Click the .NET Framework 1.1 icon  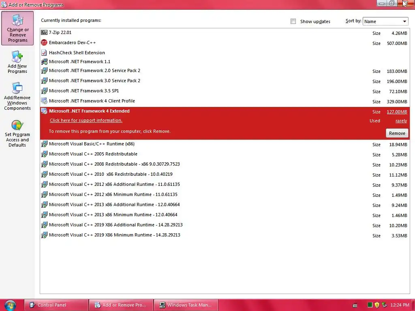coord(44,62)
